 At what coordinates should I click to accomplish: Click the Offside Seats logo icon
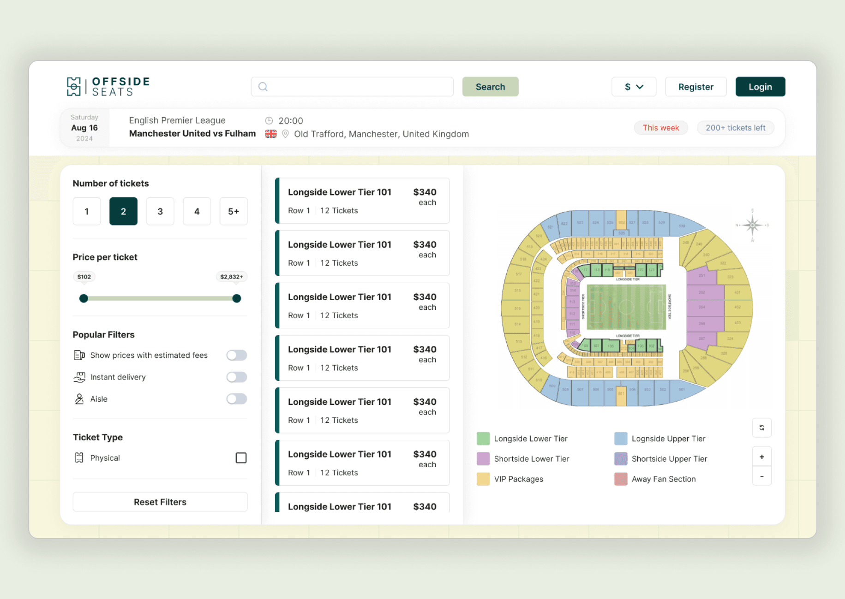pyautogui.click(x=74, y=86)
